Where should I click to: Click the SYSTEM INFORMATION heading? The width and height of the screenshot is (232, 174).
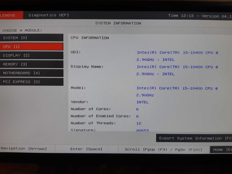[118, 23]
